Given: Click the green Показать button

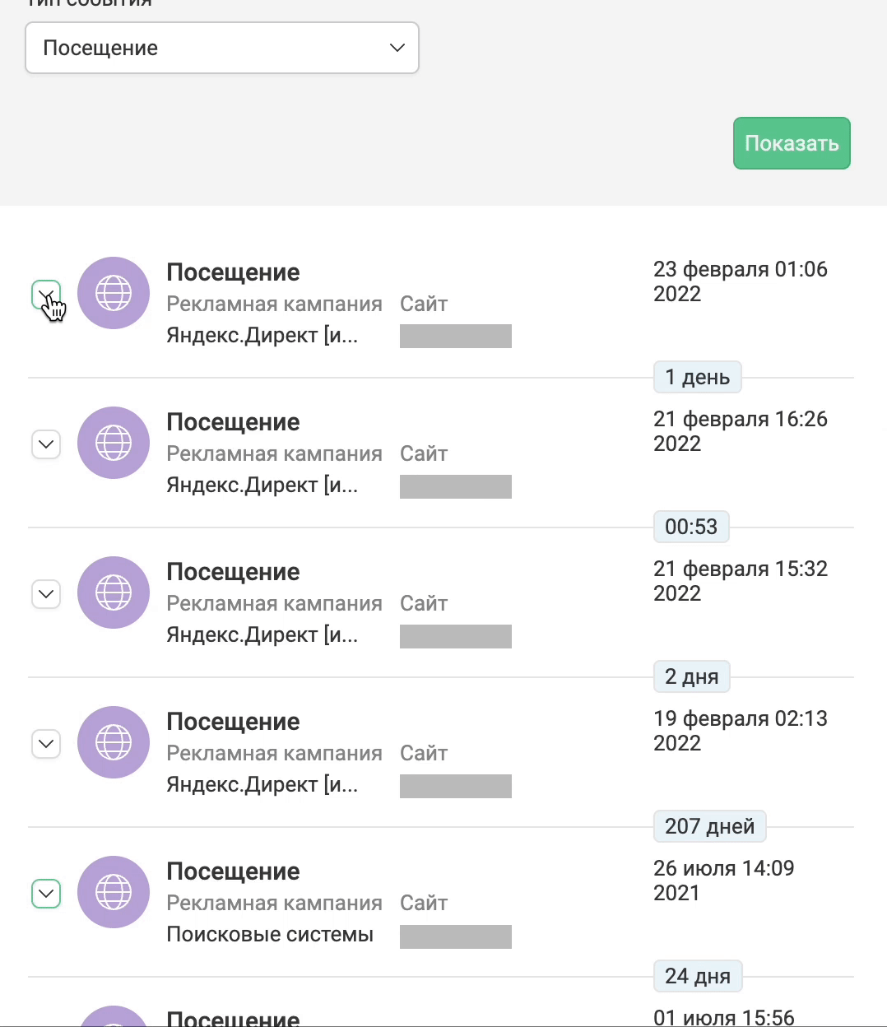Looking at the screenshot, I should pyautogui.click(x=792, y=143).
